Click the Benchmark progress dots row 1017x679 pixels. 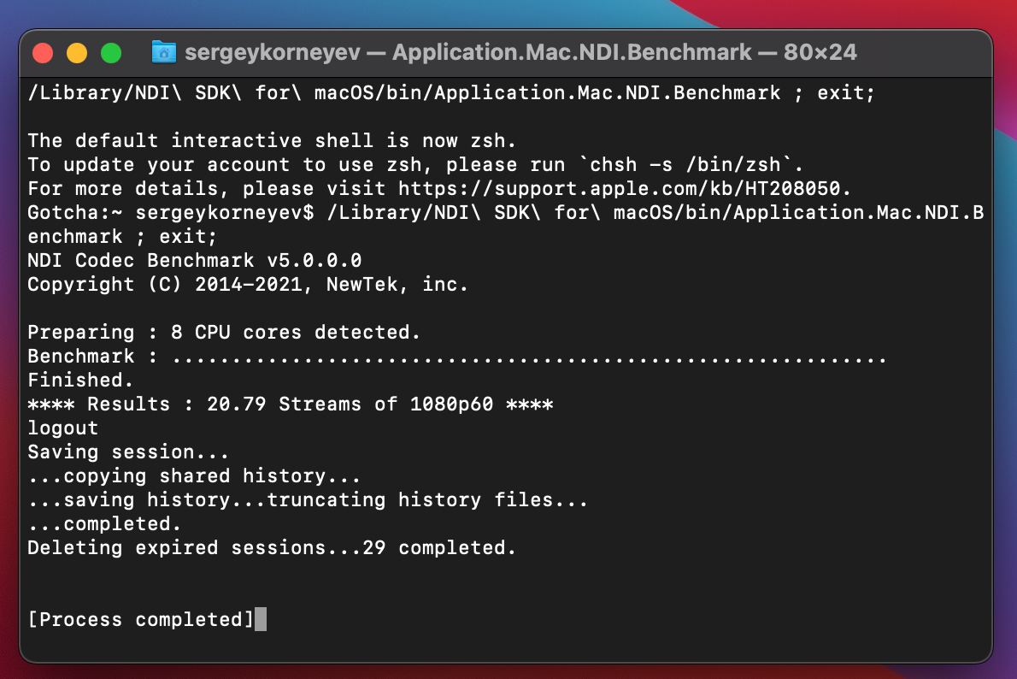pos(530,356)
